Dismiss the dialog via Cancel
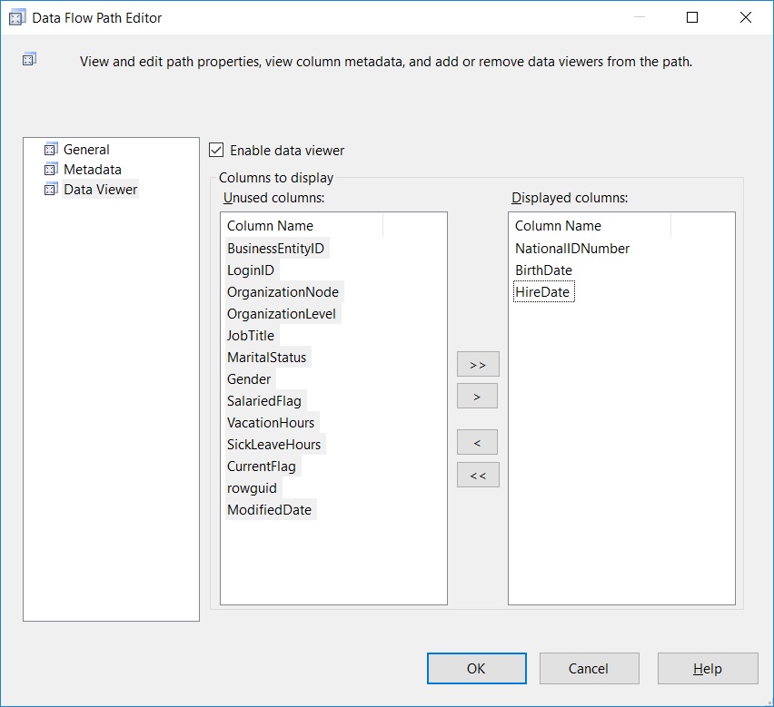 point(589,668)
